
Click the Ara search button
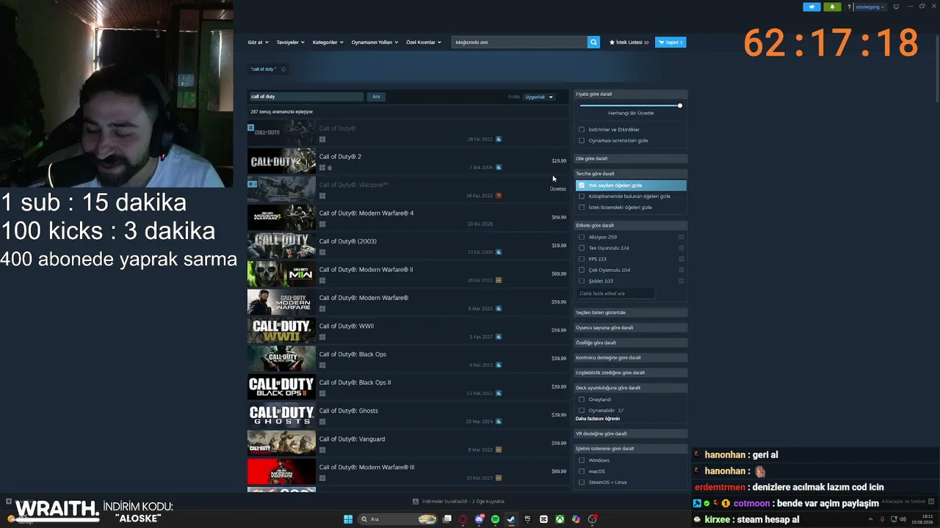376,97
